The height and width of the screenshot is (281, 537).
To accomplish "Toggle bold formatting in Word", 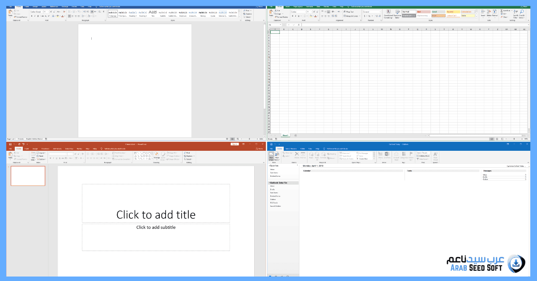I will click(x=32, y=16).
